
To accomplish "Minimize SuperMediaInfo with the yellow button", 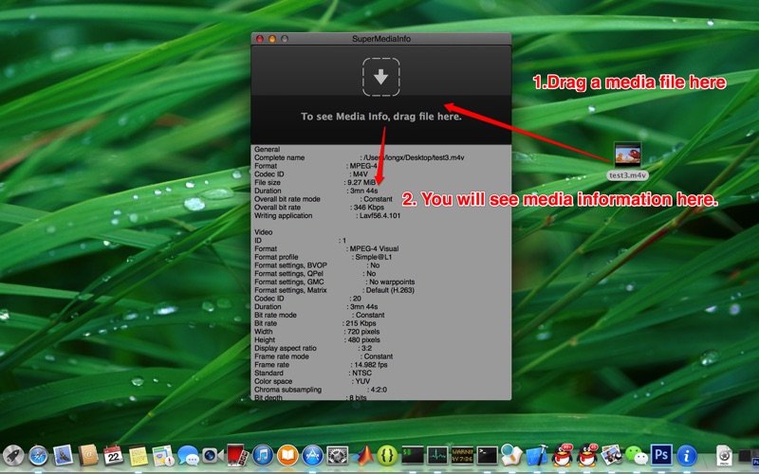I will 272,39.
